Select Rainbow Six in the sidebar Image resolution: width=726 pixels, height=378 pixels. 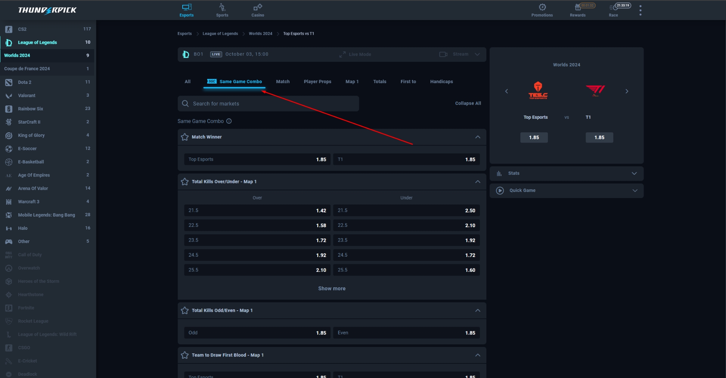point(47,109)
